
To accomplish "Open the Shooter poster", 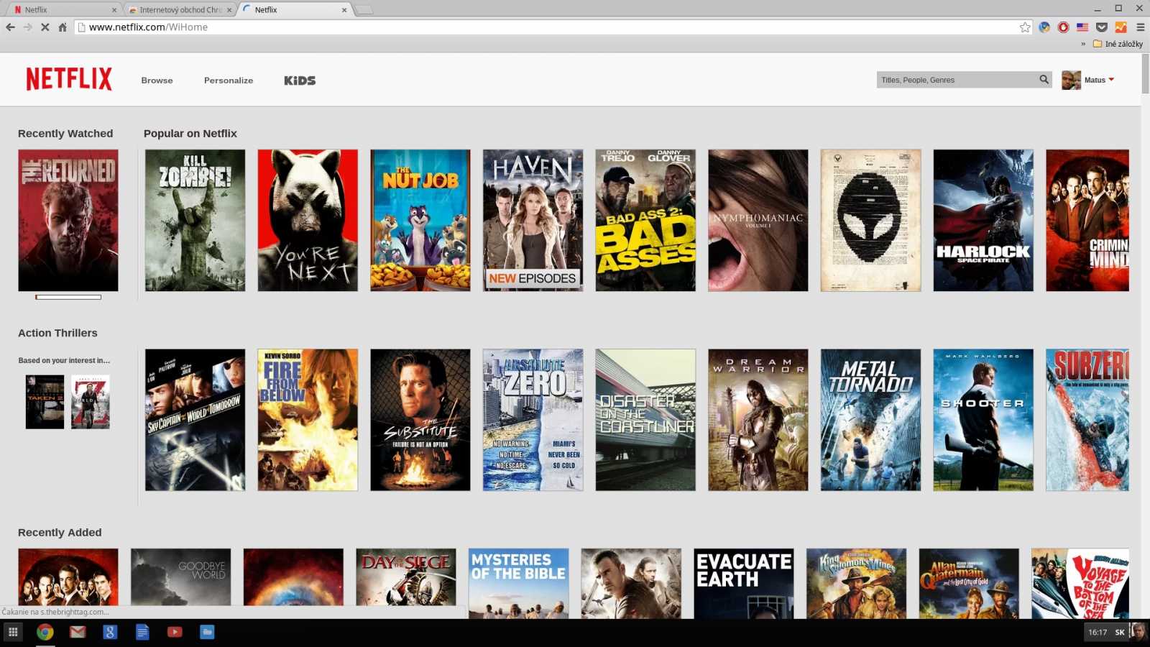I will coord(983,420).
